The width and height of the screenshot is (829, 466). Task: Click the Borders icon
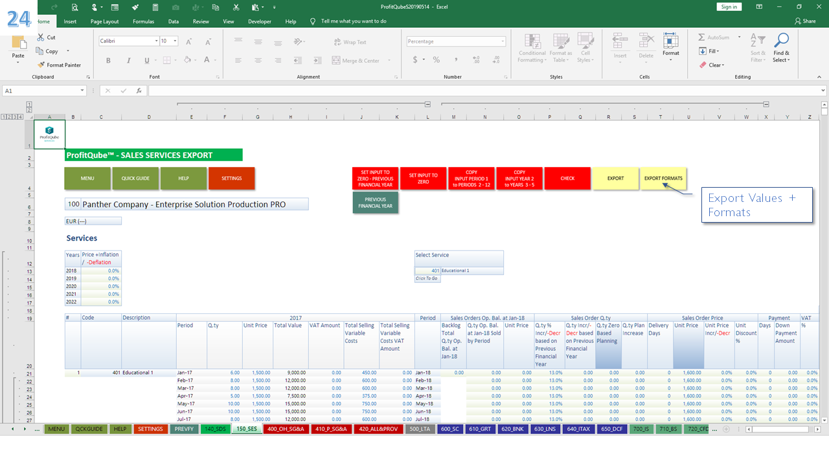click(x=166, y=60)
